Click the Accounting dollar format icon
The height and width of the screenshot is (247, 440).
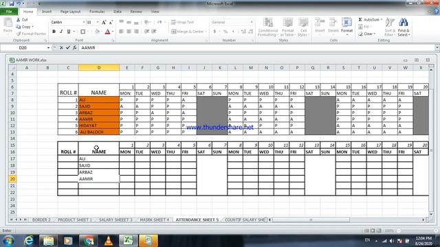tap(214, 32)
